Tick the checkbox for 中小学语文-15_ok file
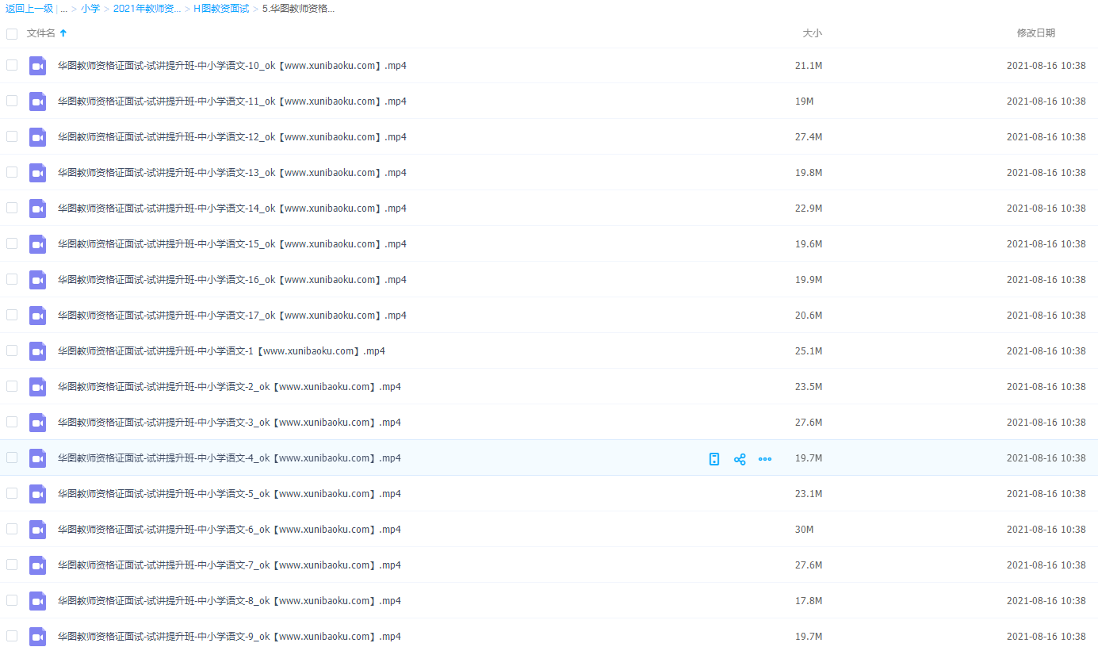 (x=12, y=243)
